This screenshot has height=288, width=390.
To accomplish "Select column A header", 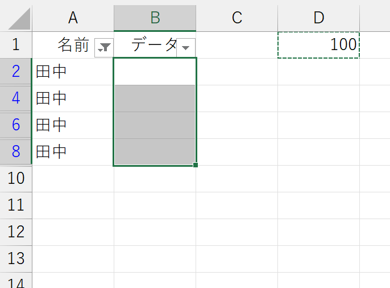I will [73, 18].
